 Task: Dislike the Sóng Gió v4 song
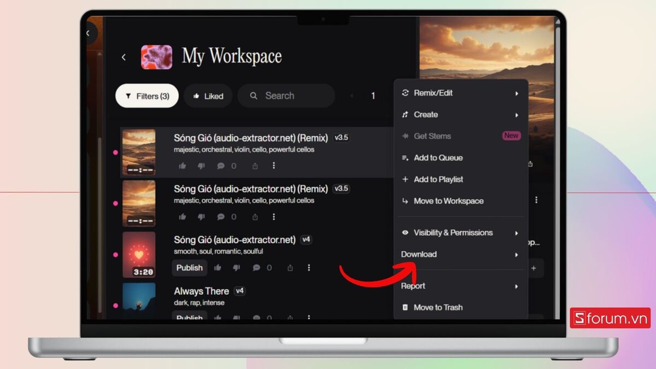[x=236, y=268]
